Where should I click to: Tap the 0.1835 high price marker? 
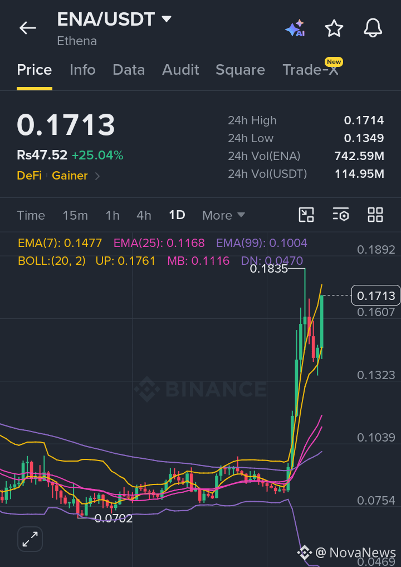click(x=269, y=269)
